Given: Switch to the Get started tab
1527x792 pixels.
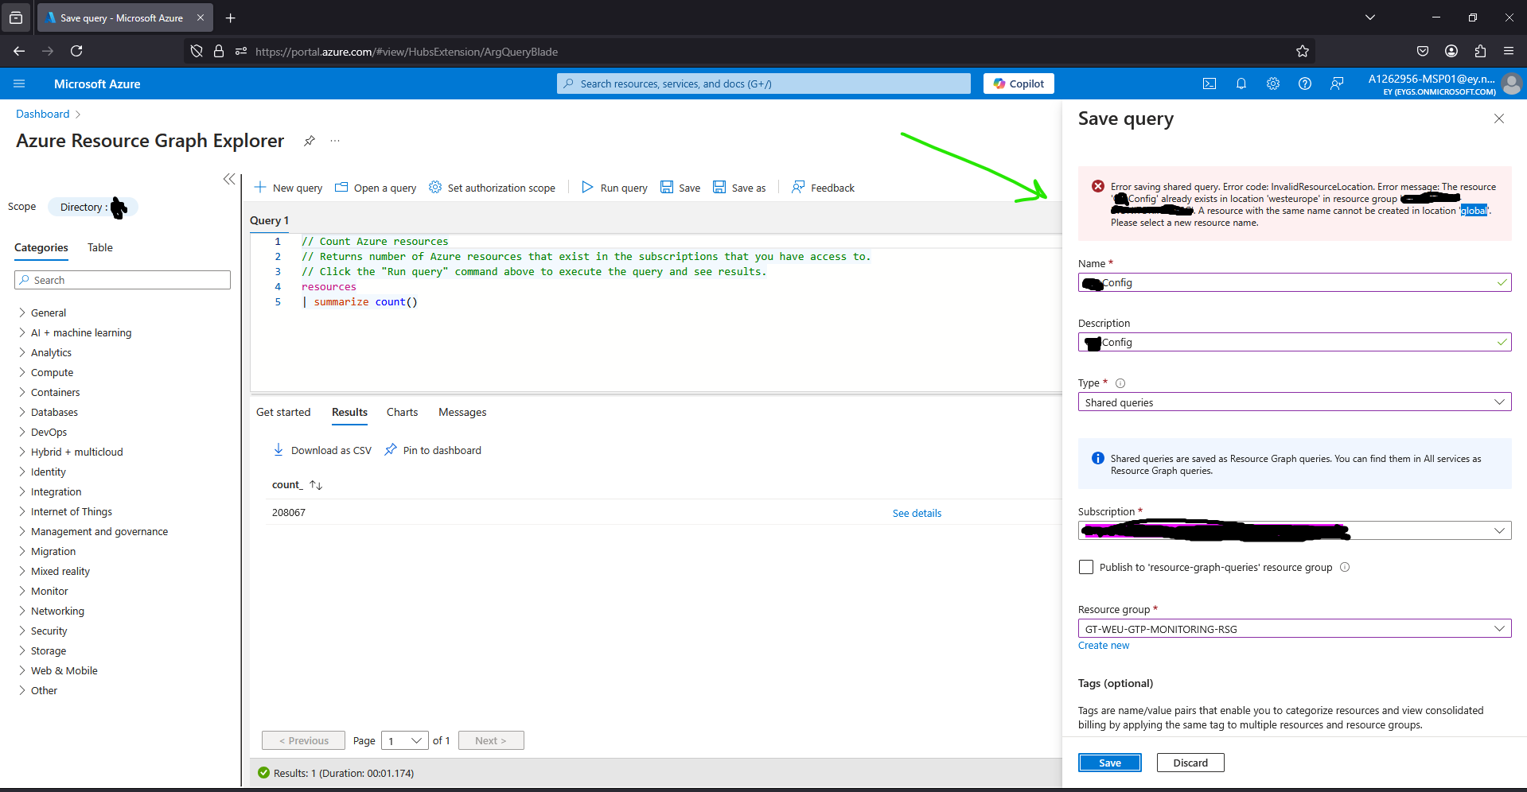Looking at the screenshot, I should pyautogui.click(x=283, y=412).
